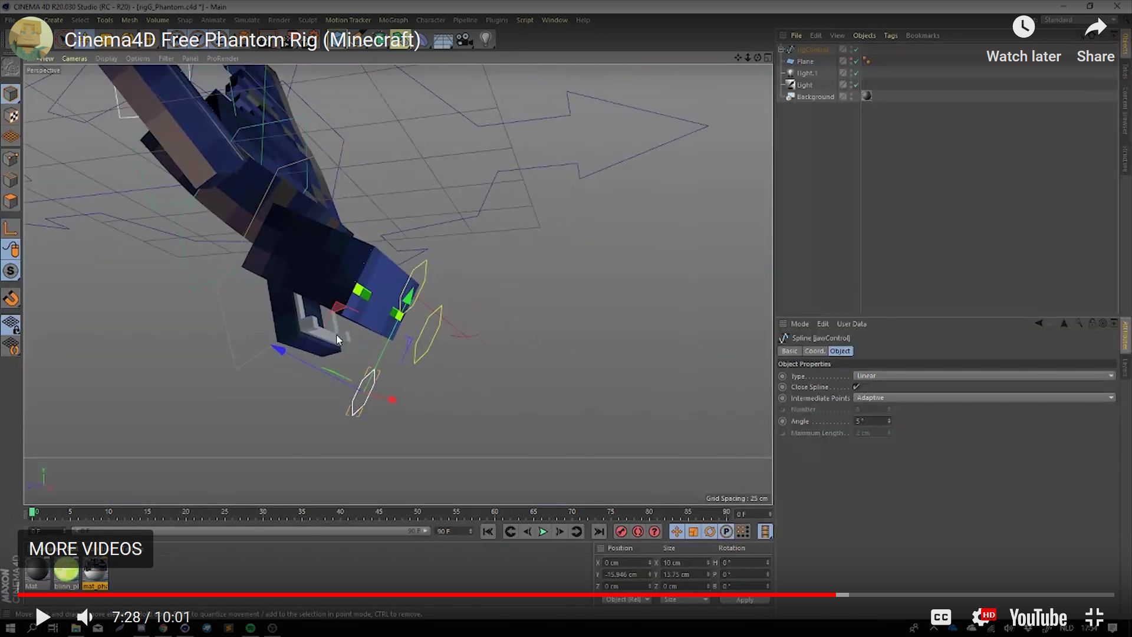The image size is (1132, 637).
Task: Jump to end of animation
Action: point(599,532)
